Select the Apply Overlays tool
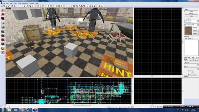The image size is (199, 112). pyautogui.click(x=3, y=44)
